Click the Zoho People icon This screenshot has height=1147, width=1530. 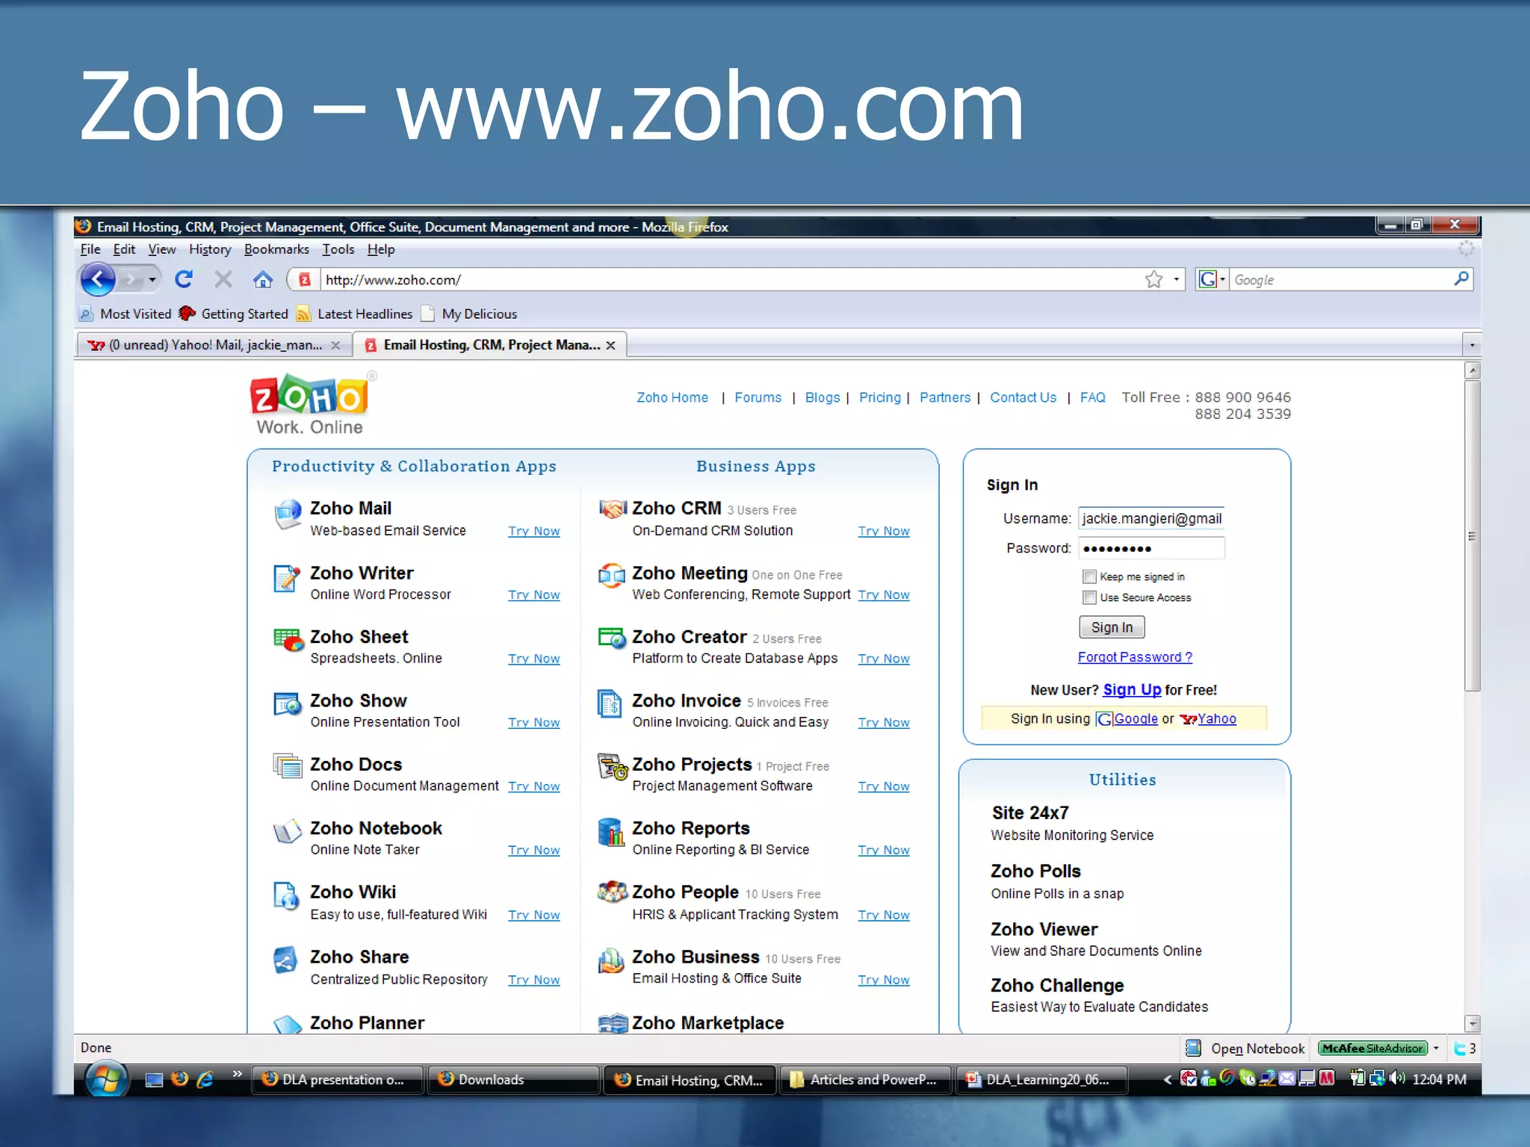click(x=613, y=892)
